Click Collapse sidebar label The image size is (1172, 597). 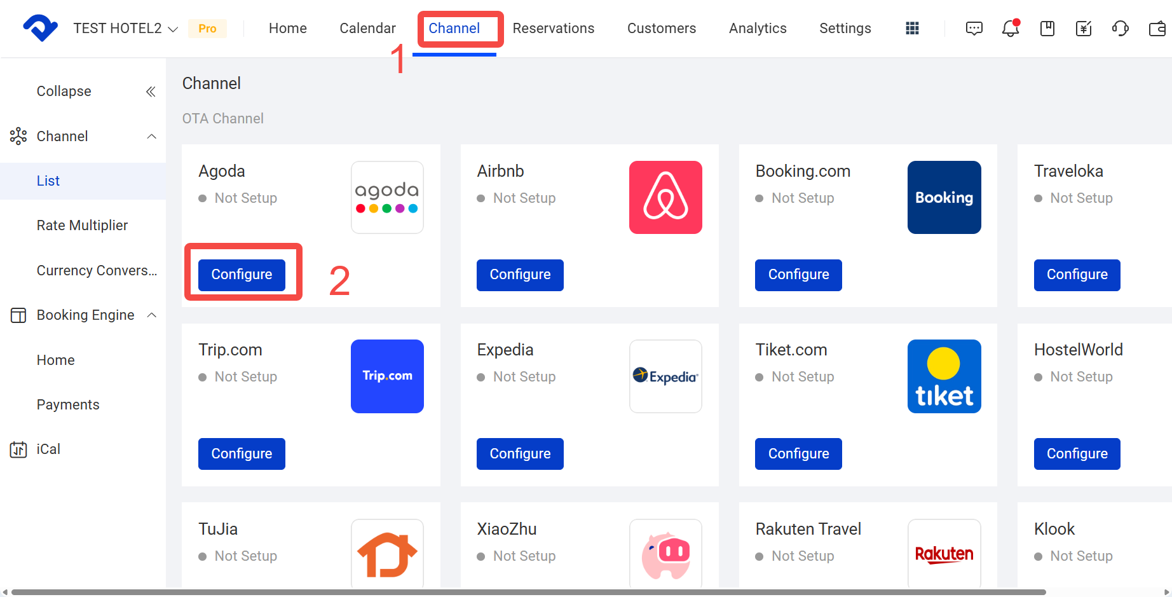pyautogui.click(x=64, y=92)
